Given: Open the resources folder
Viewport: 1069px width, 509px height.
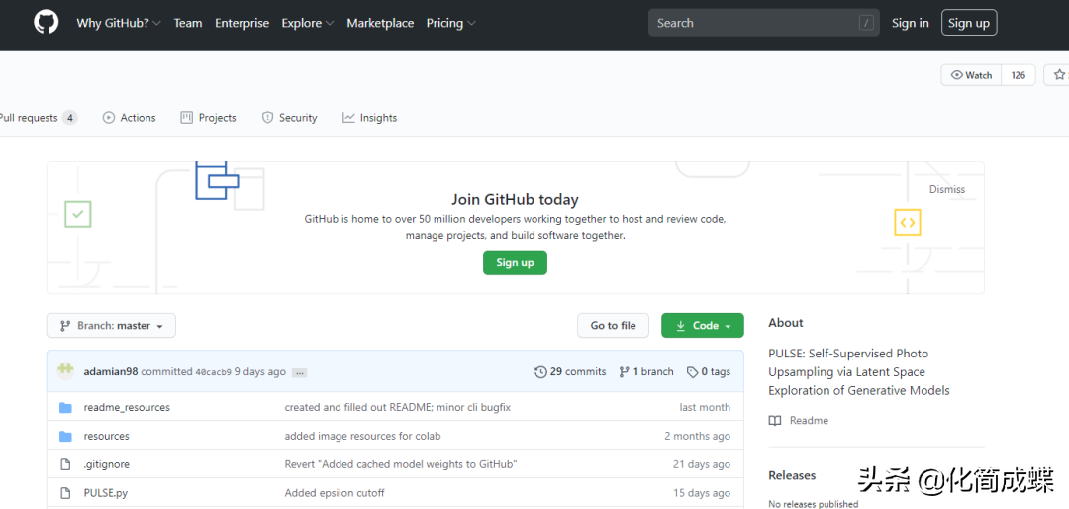Looking at the screenshot, I should (106, 436).
